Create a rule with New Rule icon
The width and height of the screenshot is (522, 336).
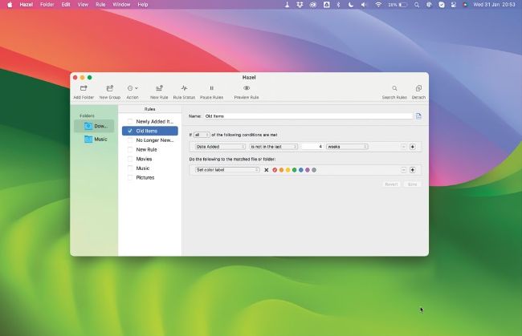click(x=159, y=88)
